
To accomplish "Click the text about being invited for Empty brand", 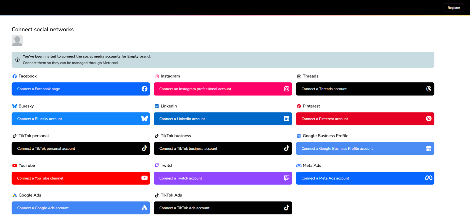I will (87, 56).
